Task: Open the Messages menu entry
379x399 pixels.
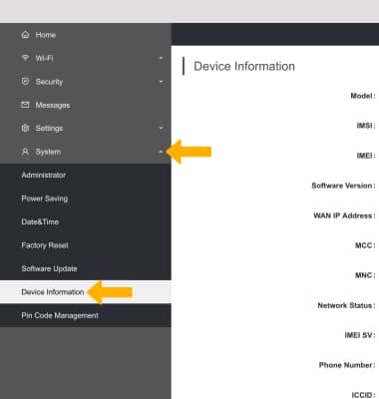Action: [x=86, y=105]
